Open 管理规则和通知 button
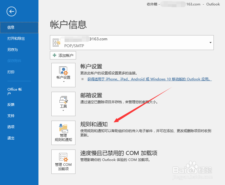The image size is (225, 185). [x=63, y=133]
